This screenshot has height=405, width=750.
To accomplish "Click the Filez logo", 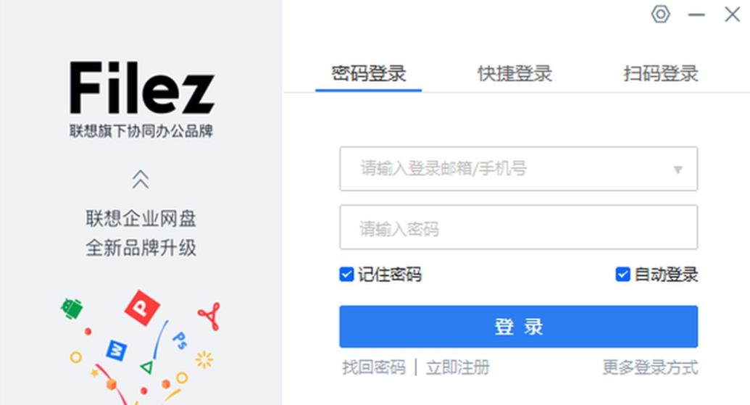I will coord(141,88).
